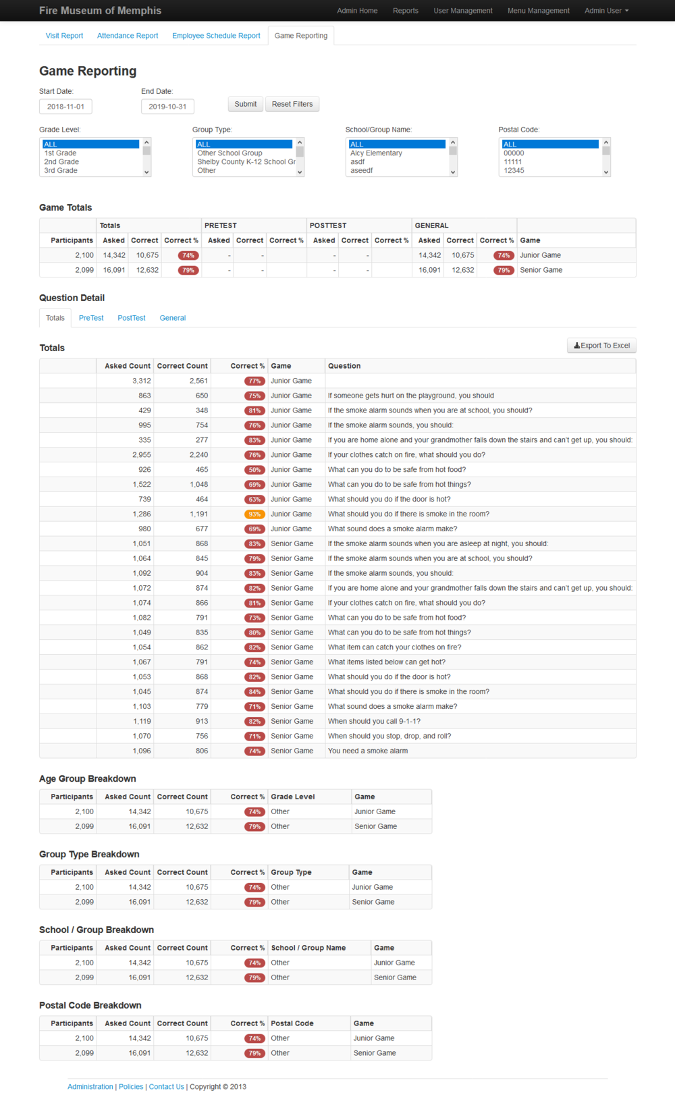Click the Group Type list's down scroll arrow

pyautogui.click(x=300, y=172)
